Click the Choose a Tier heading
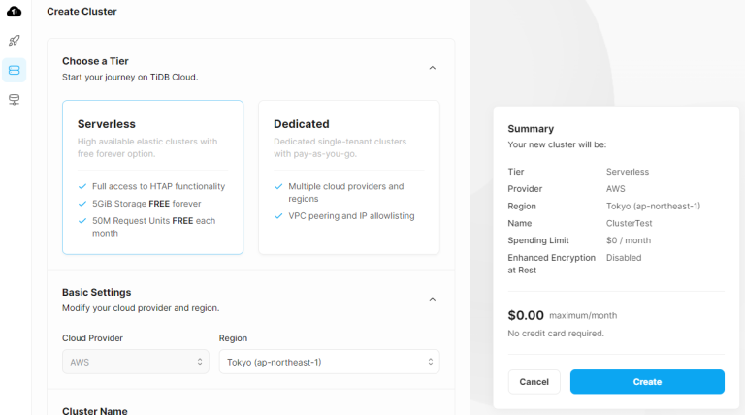Viewport: 745px width, 415px height. [x=95, y=61]
